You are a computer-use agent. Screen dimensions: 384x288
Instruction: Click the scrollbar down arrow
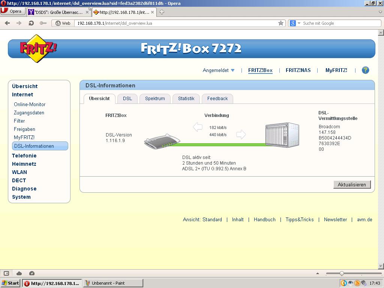[381, 266]
